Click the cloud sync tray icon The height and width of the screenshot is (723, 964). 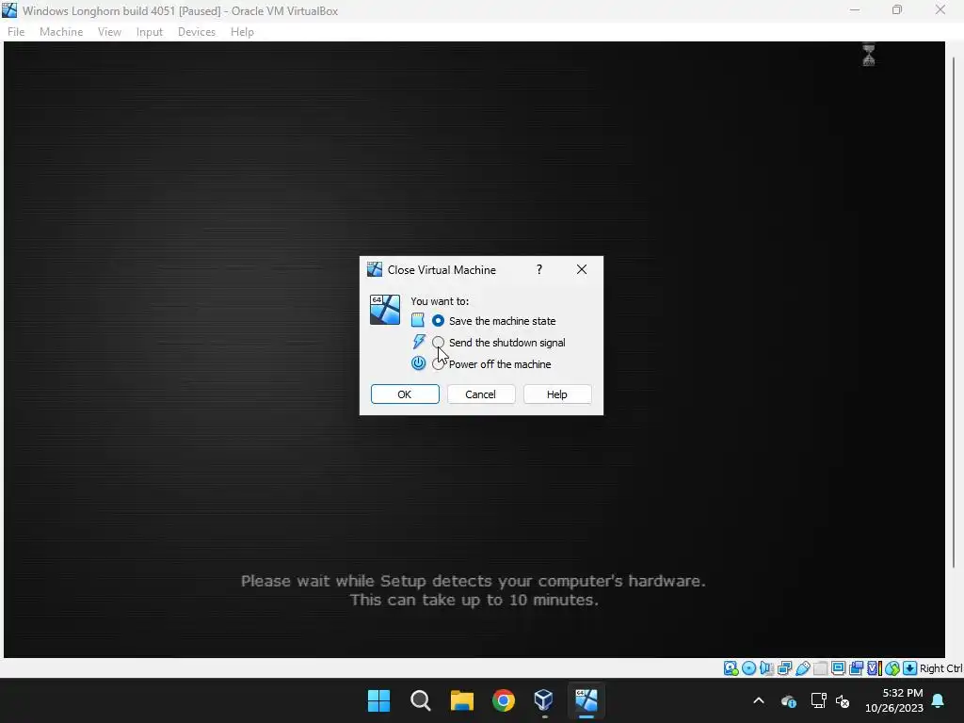click(x=789, y=700)
